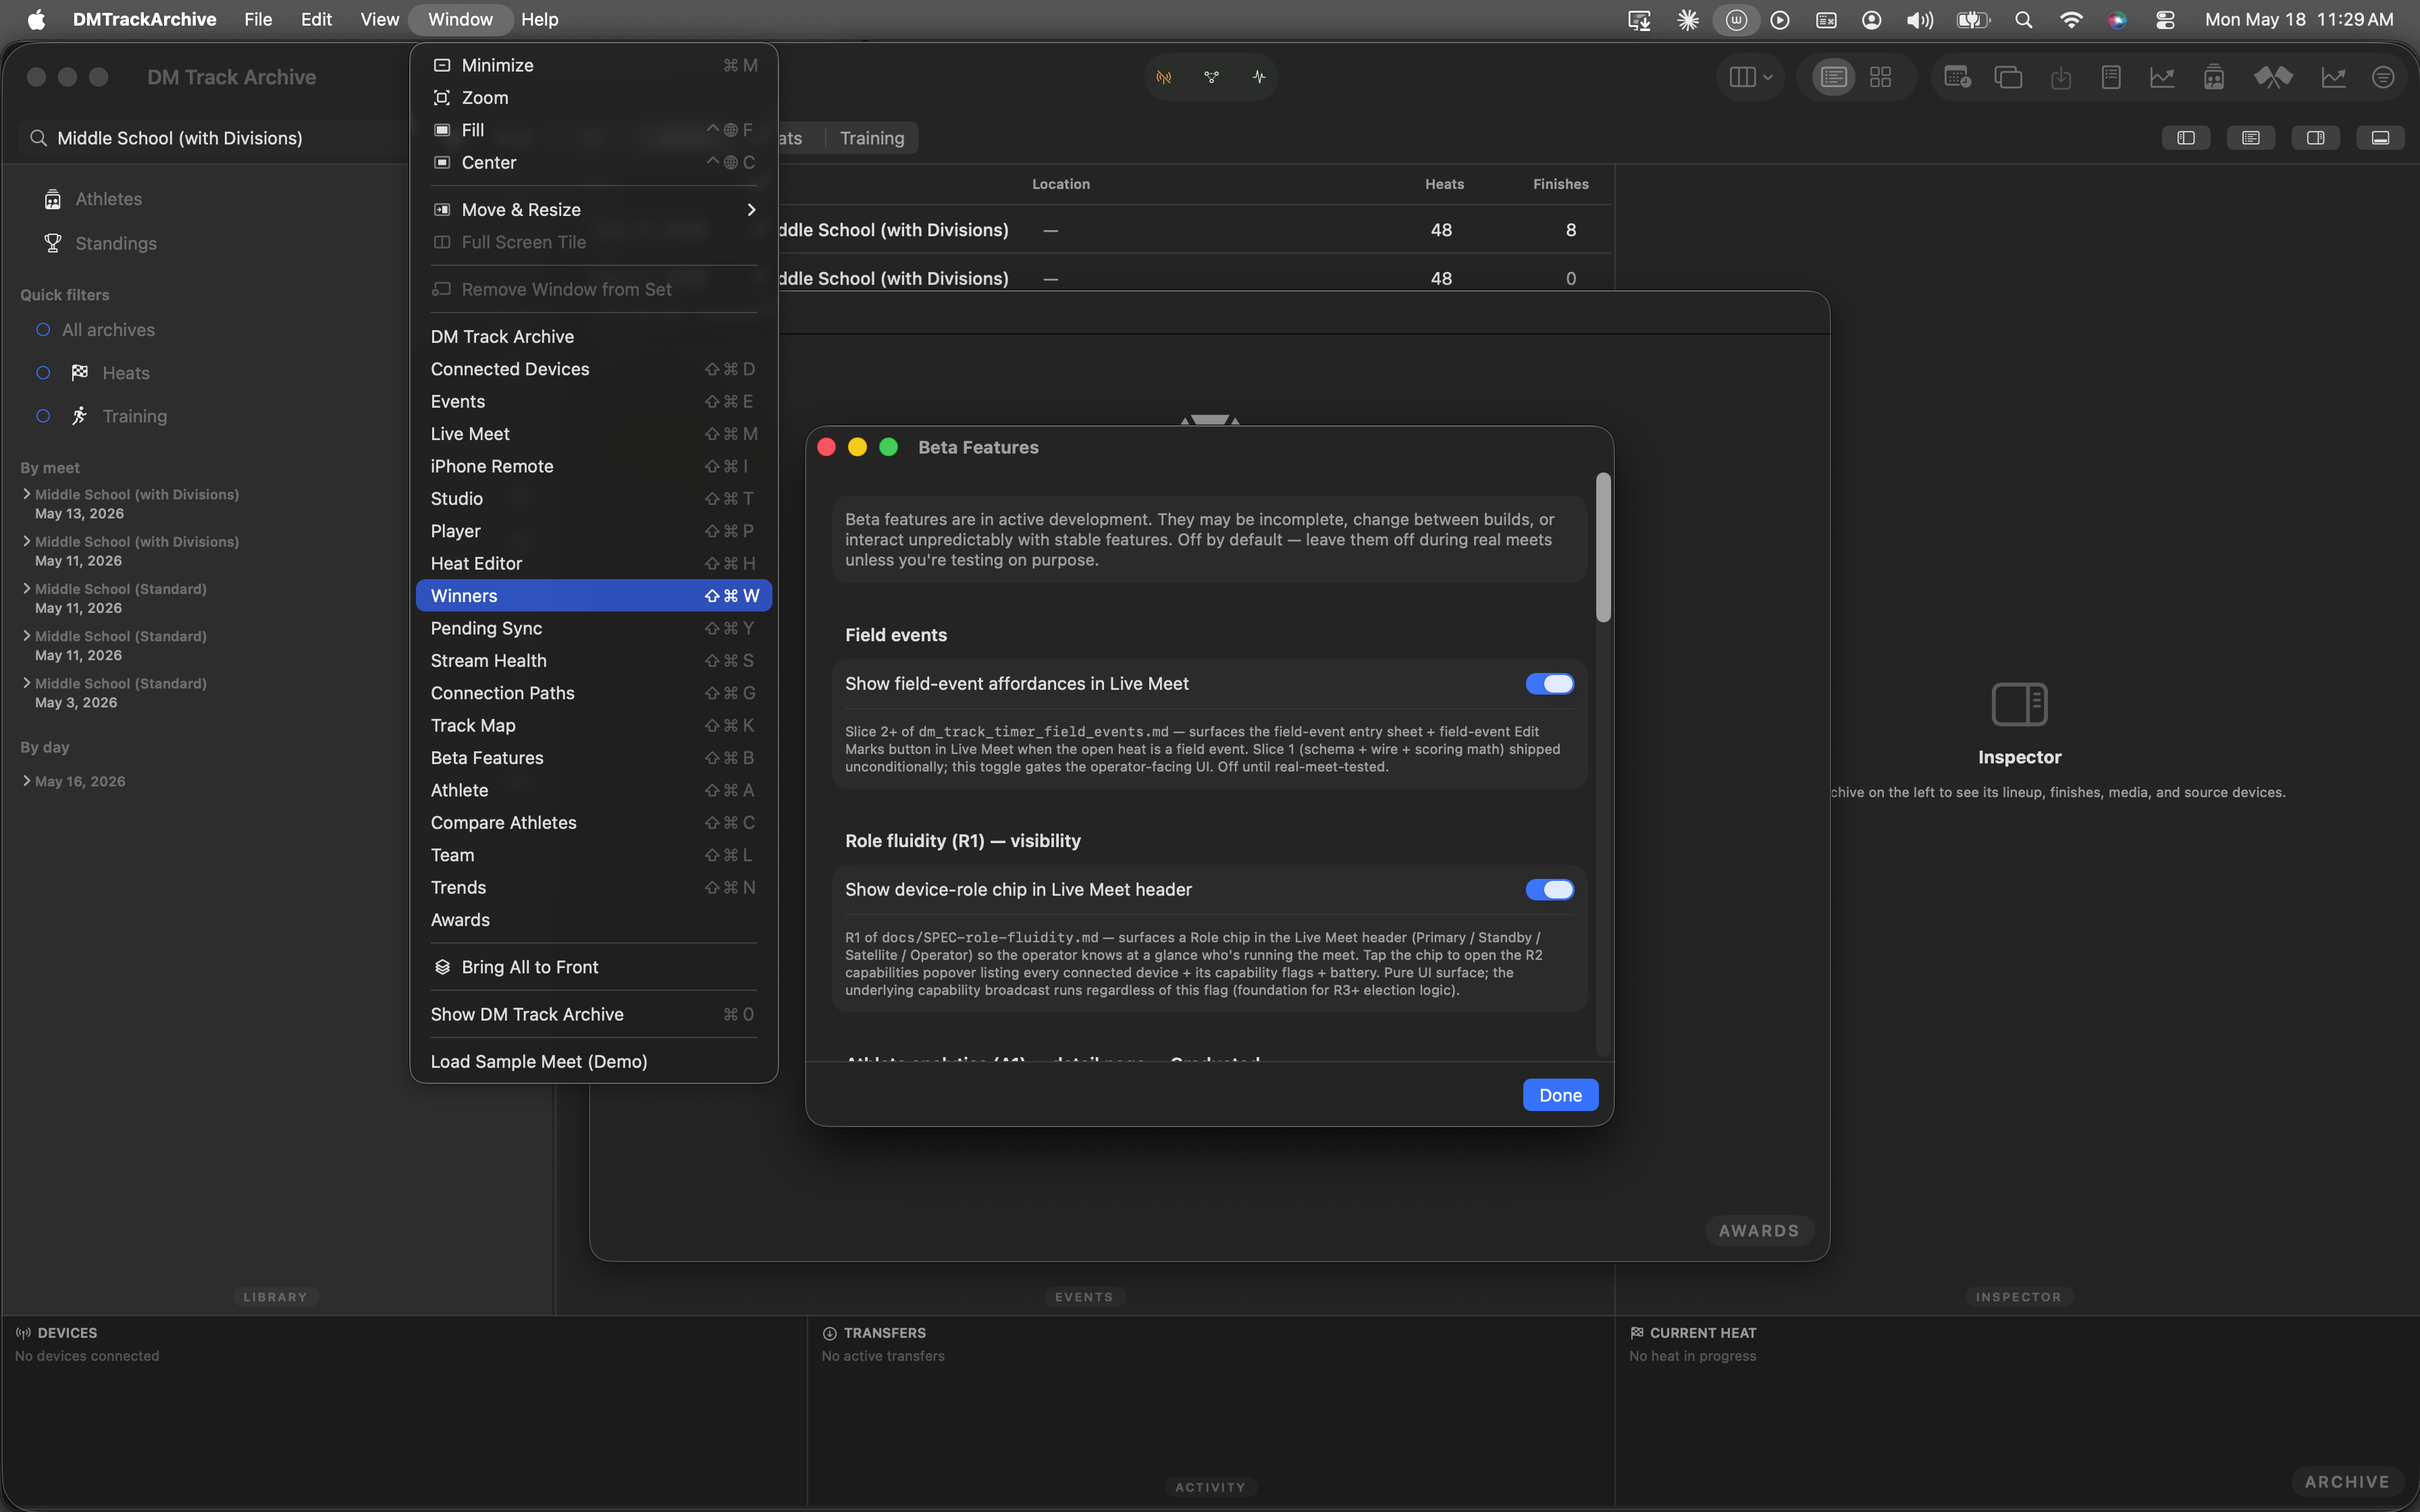Choose Compare Athletes from the Window menu
Image resolution: width=2420 pixels, height=1512 pixels.
click(x=594, y=823)
